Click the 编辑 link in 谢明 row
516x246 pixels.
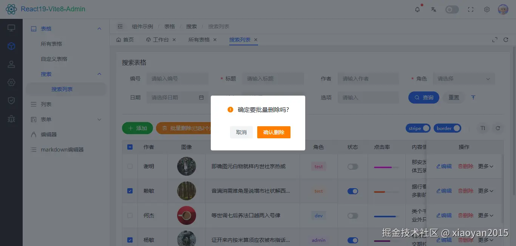click(x=444, y=166)
